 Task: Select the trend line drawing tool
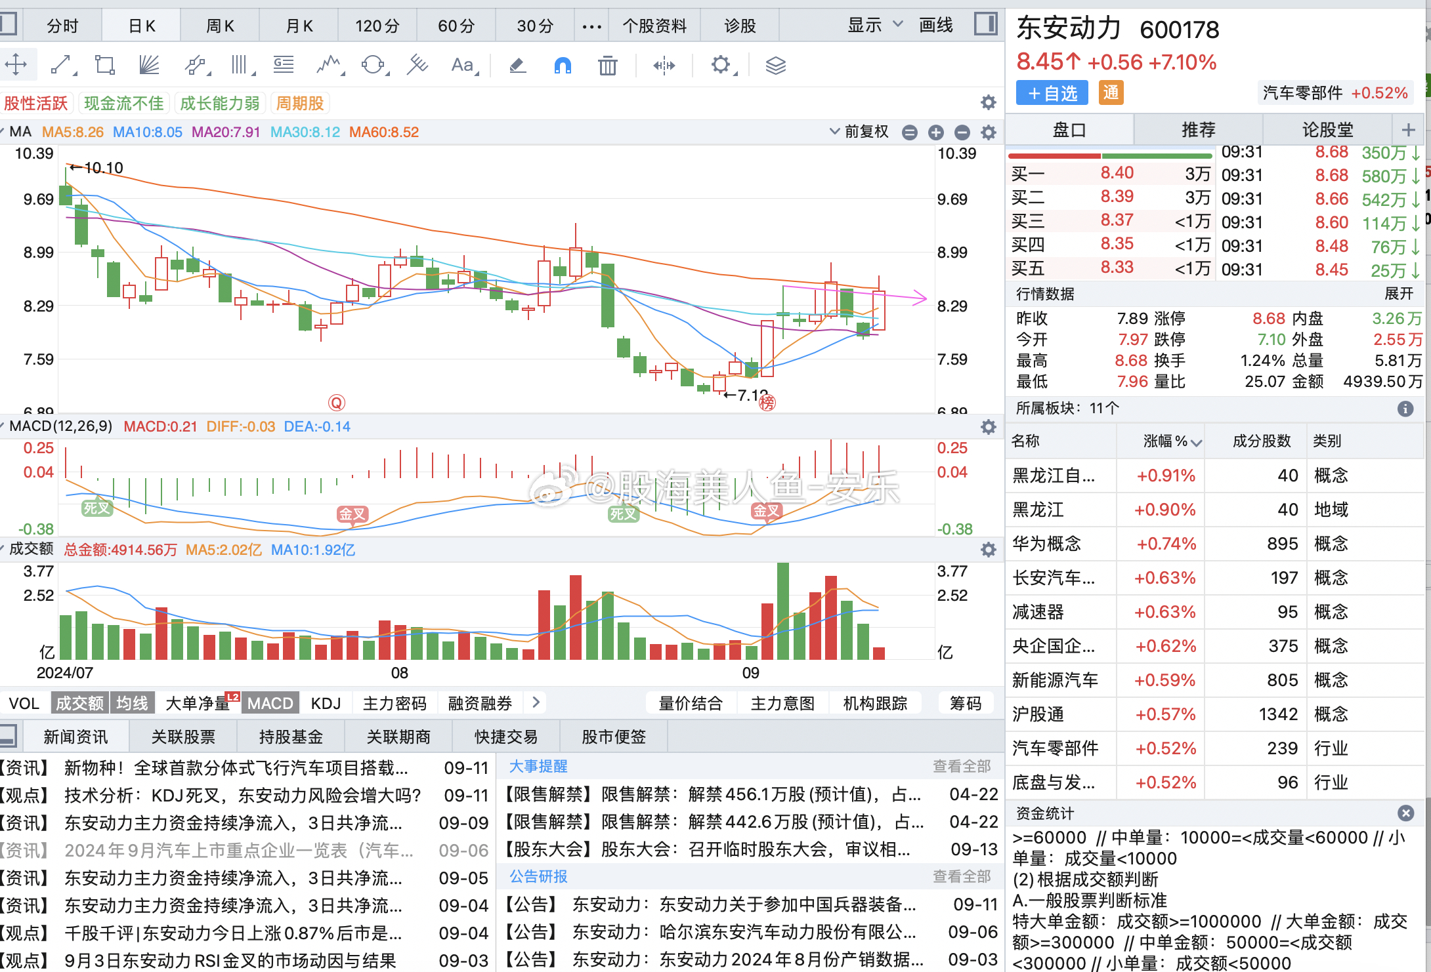click(61, 65)
